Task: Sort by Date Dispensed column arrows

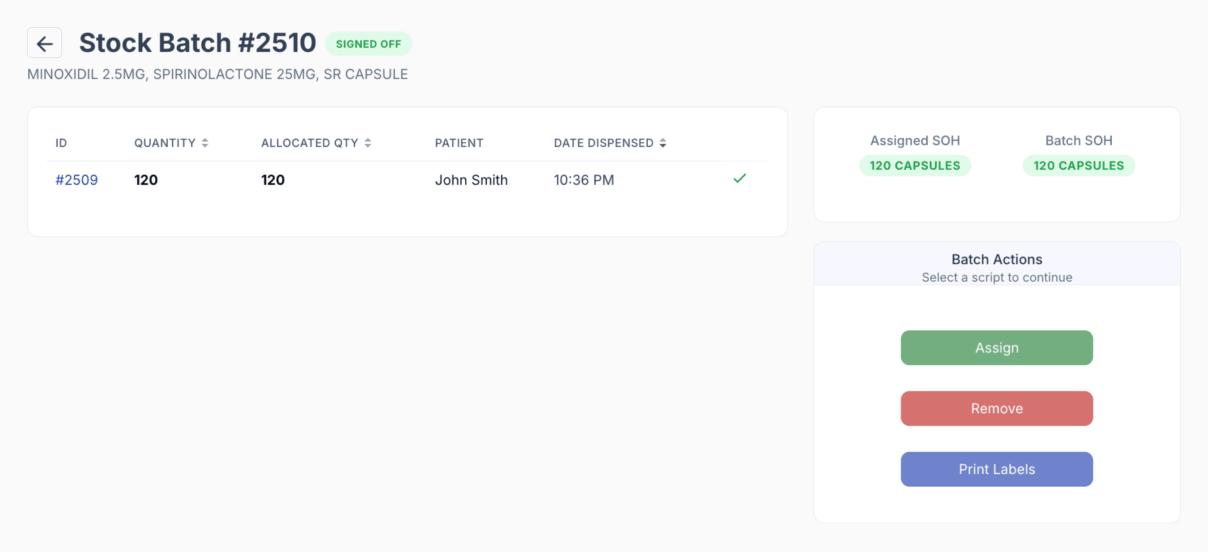Action: [x=663, y=143]
